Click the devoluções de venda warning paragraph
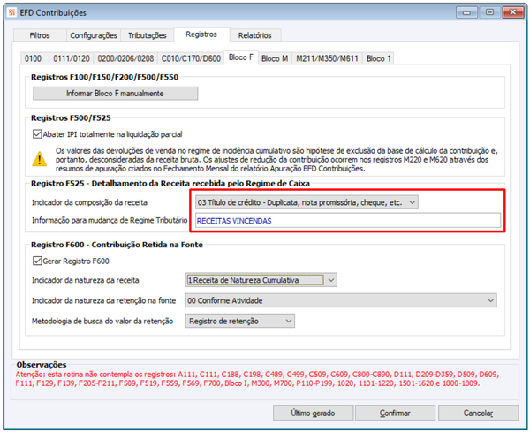The height and width of the screenshot is (432, 530). point(276,160)
